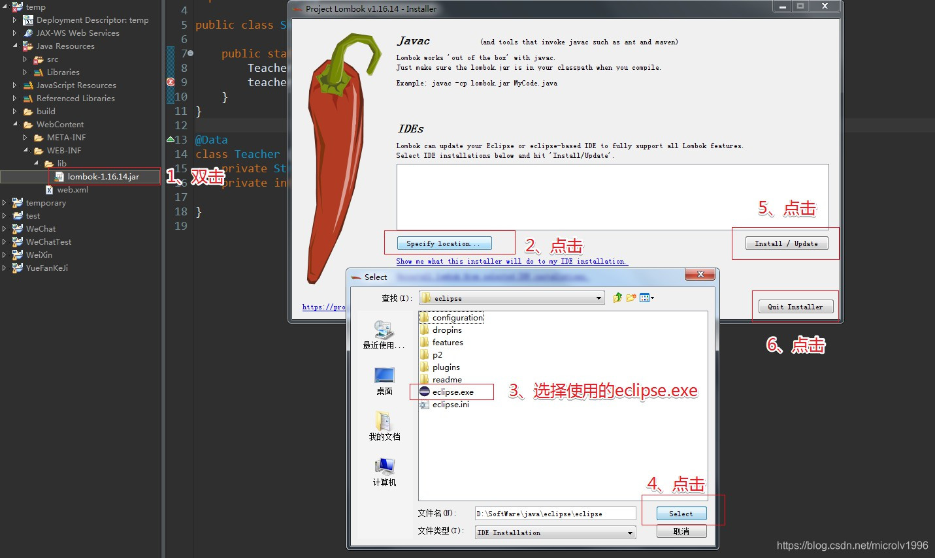
Task: Click the file name input field
Action: point(555,514)
